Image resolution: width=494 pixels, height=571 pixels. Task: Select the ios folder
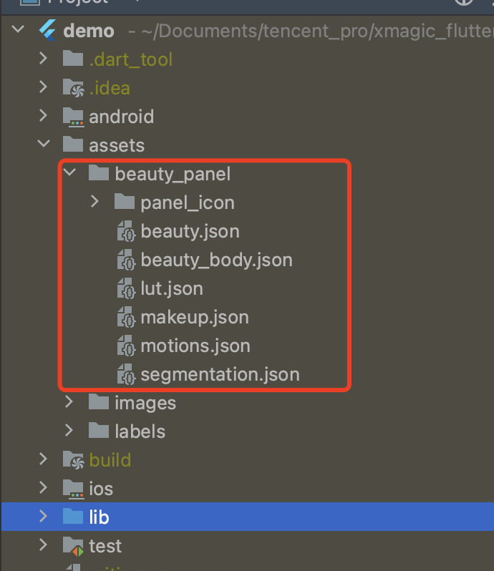click(101, 489)
